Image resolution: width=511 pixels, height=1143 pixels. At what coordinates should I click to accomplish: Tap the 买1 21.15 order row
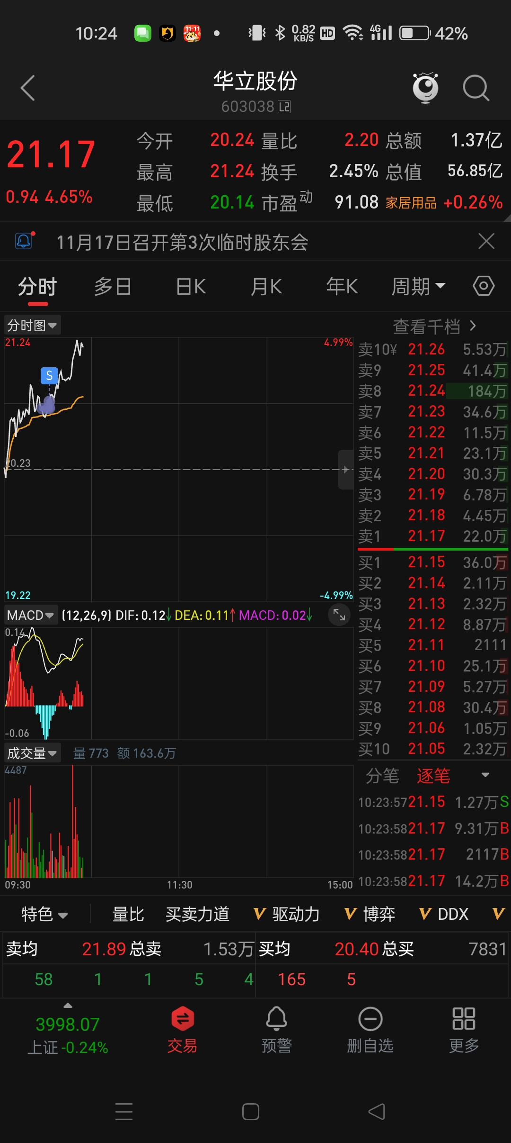[x=432, y=562]
